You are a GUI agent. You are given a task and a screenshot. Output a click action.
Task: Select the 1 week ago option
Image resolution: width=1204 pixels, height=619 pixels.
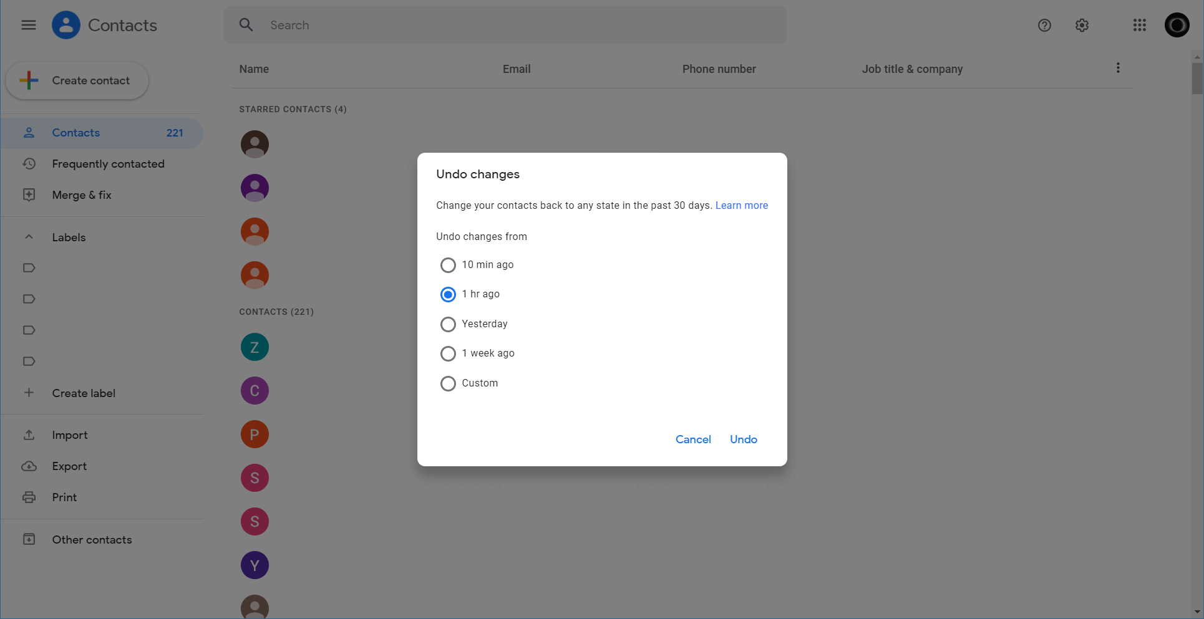tap(448, 353)
